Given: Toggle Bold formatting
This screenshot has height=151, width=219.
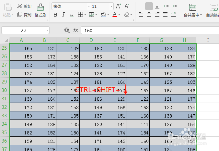Looking at the screenshot, I should (x=55, y=15).
